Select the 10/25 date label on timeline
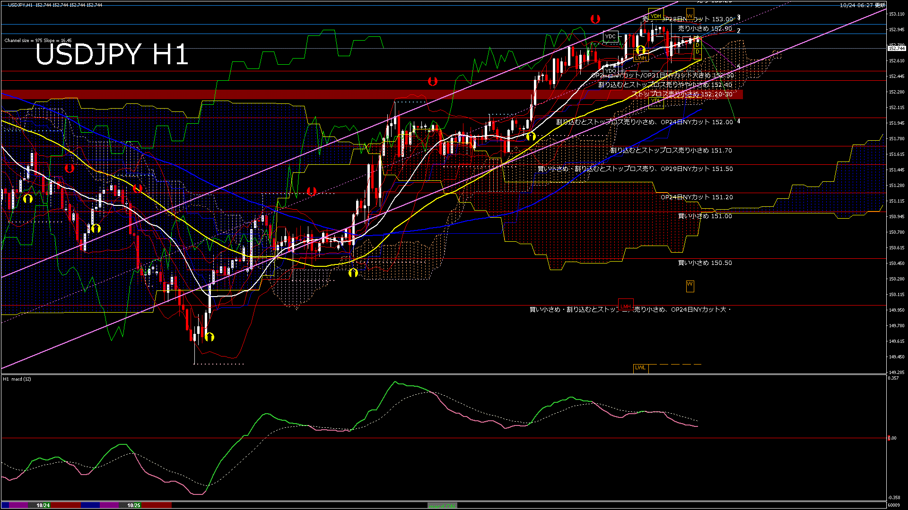The width and height of the screenshot is (908, 510). (134, 505)
